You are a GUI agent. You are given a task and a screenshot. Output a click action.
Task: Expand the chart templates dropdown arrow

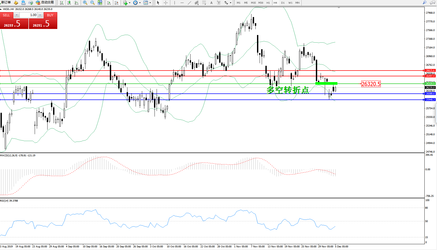pyautogui.click(x=150, y=3)
